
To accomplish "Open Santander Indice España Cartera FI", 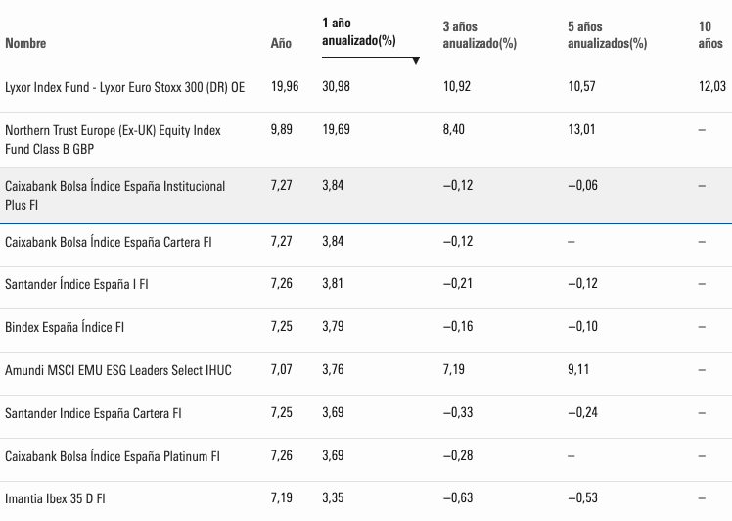I will [93, 413].
